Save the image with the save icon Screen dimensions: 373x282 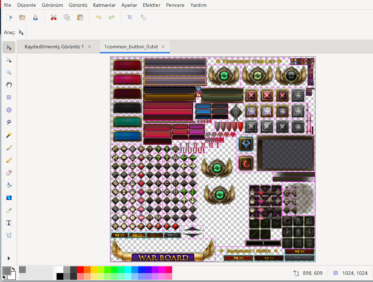click(35, 17)
